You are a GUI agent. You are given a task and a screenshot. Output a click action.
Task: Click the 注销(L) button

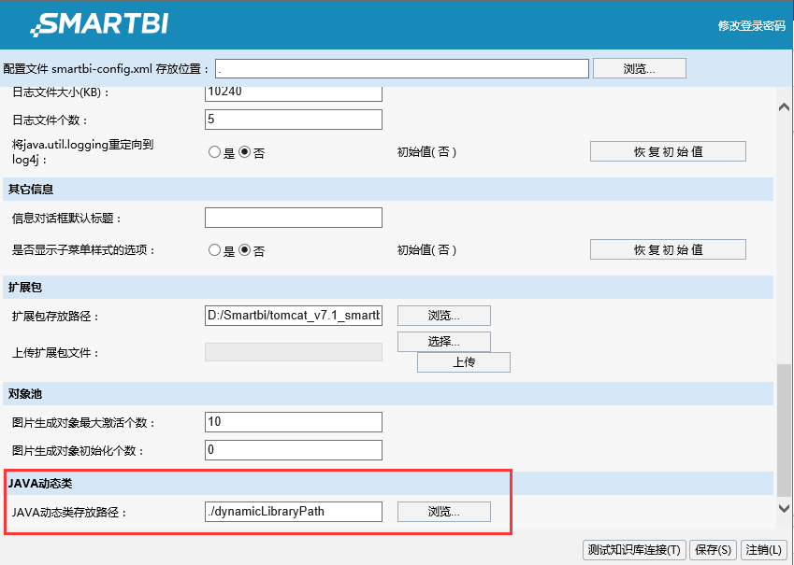(x=764, y=549)
